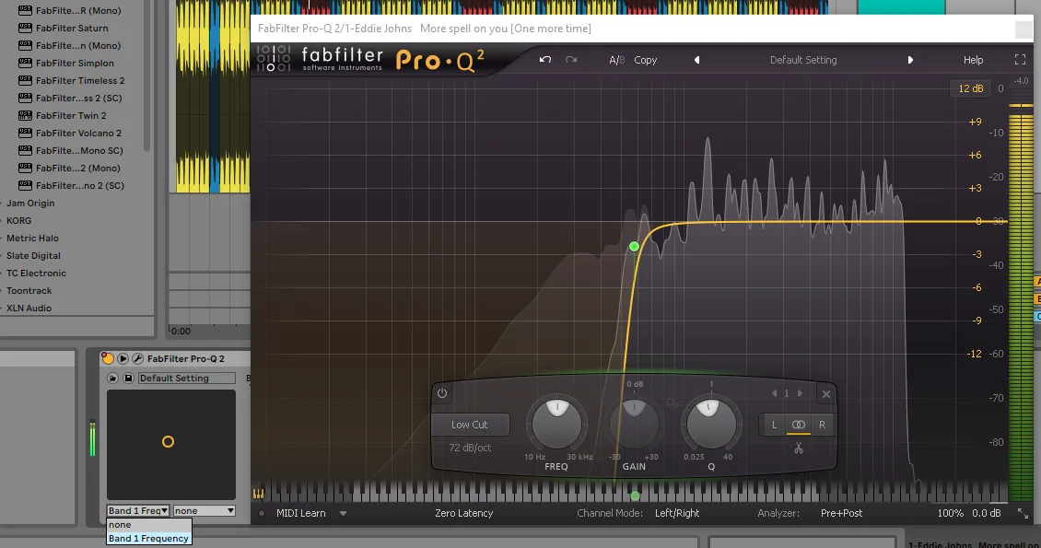Viewport: 1041px width, 548px height.
Task: Set band to stereo linked mode
Action: pos(799,425)
